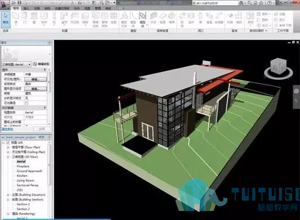Open the Edit Type (编辑类型) dialog
Image resolution: width=300 pixels, height=220 pixels.
(41, 64)
